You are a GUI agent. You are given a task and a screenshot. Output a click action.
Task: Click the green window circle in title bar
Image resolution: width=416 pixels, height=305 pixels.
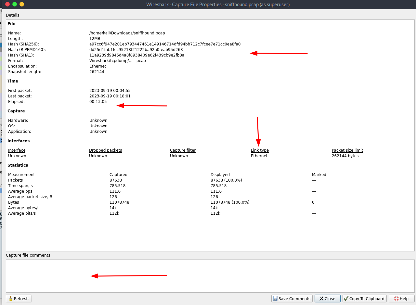[15, 4]
